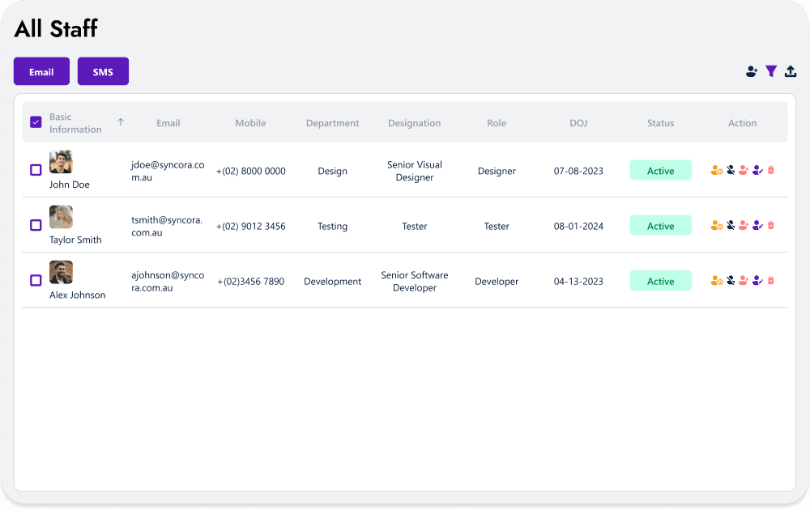810x510 pixels.
Task: Edit Alex Johnson's profile
Action: coord(757,280)
